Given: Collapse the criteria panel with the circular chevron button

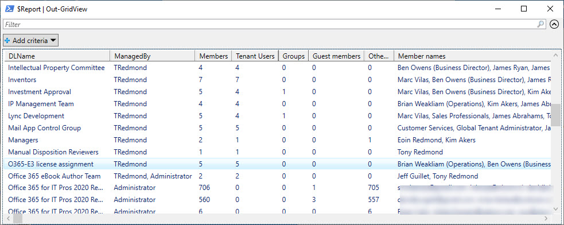Looking at the screenshot, I should click(554, 24).
